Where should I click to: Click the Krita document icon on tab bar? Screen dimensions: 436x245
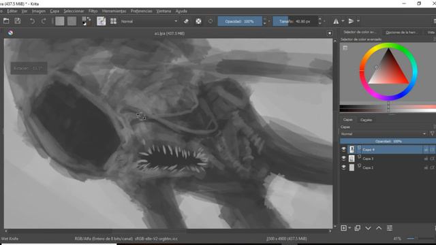(x=10, y=33)
